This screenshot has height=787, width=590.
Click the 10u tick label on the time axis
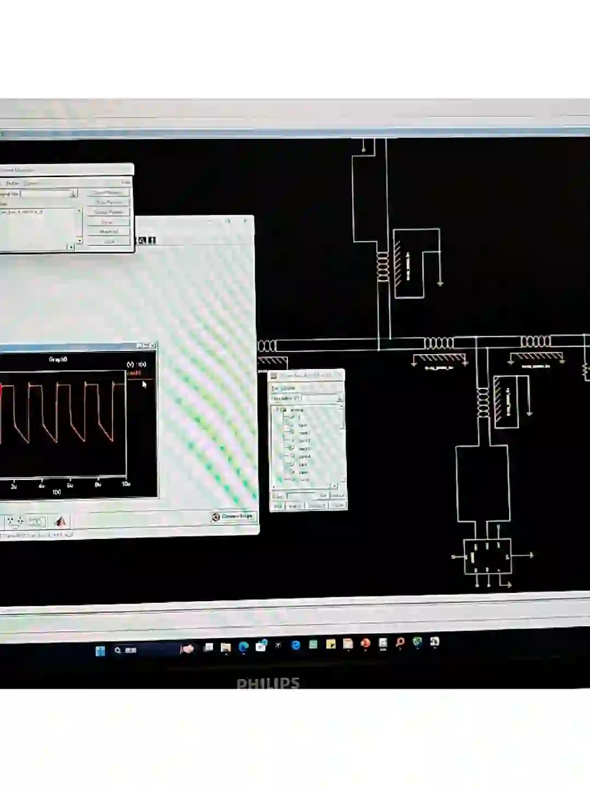(126, 484)
